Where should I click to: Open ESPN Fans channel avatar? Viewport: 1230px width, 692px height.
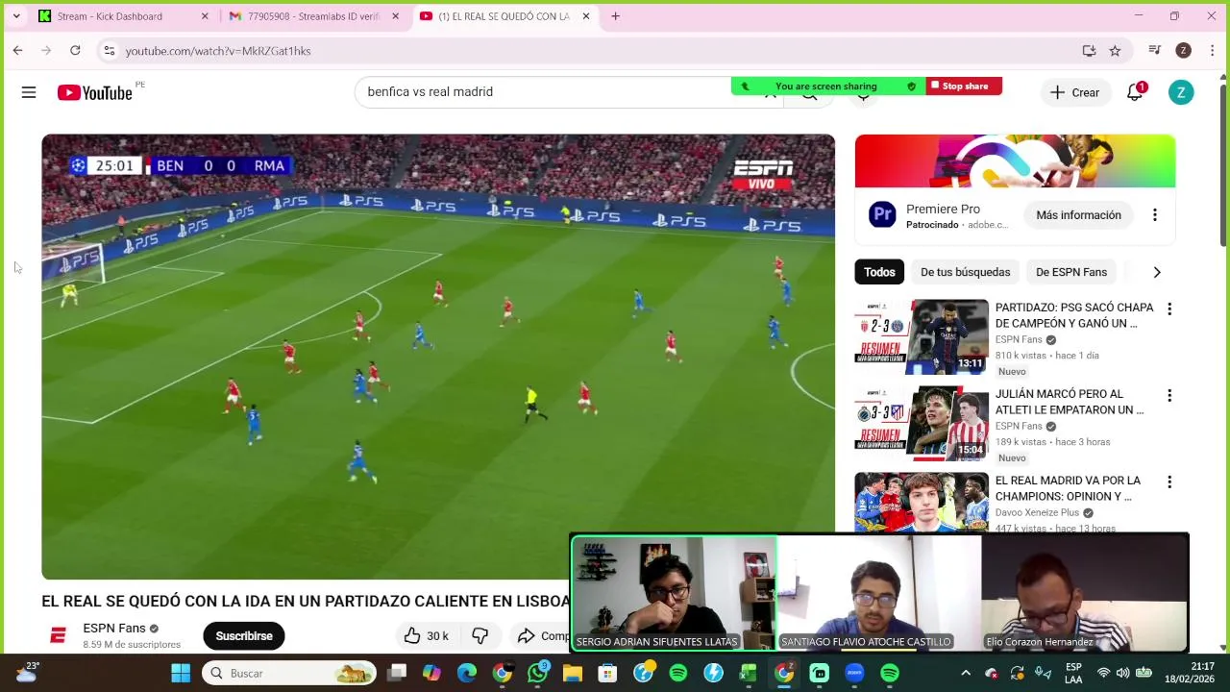point(58,635)
